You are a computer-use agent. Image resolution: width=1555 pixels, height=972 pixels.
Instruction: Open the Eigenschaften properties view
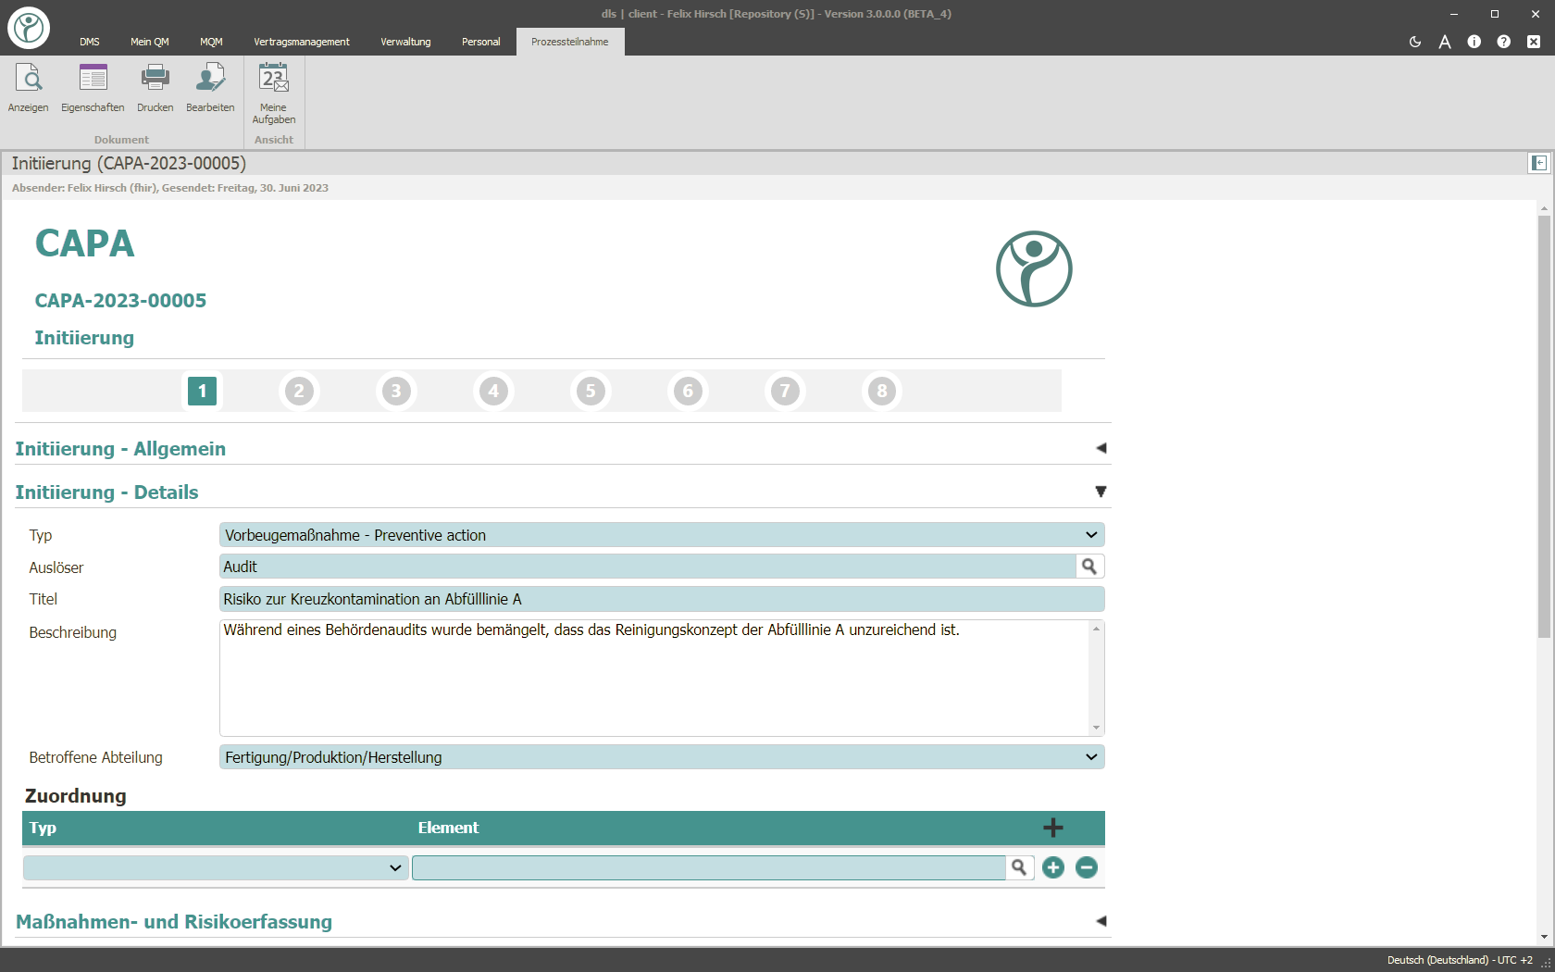coord(93,86)
